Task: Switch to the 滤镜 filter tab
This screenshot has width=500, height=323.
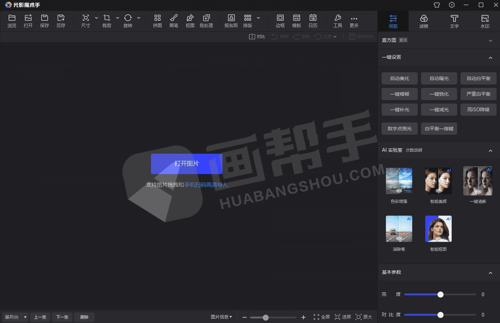Action: (x=423, y=21)
